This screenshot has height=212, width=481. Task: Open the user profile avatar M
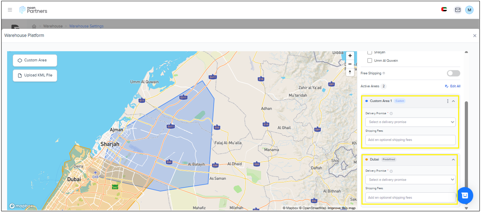pos(469,10)
